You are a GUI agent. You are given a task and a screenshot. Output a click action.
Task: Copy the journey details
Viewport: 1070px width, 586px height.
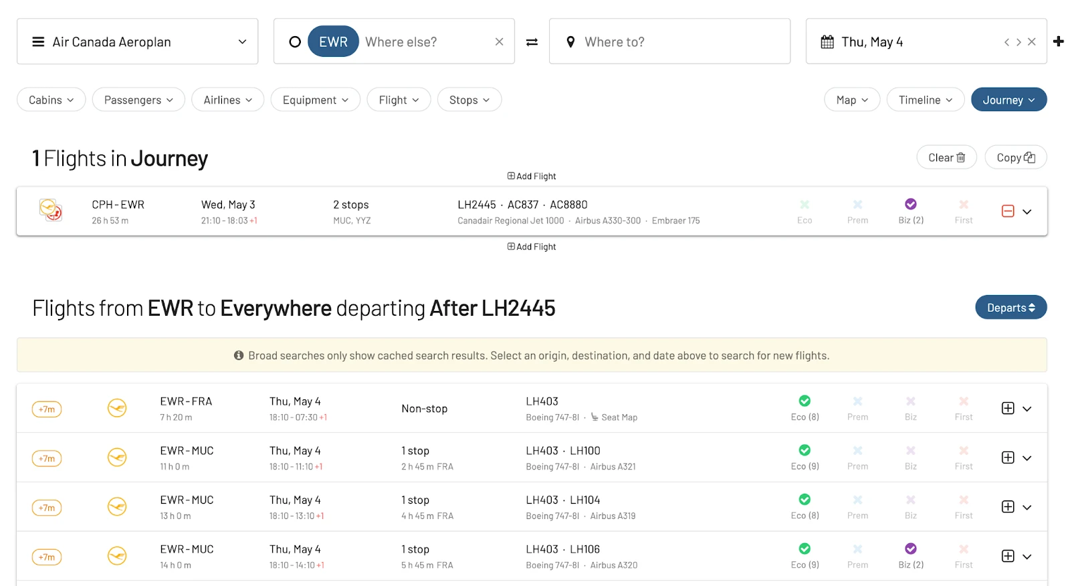(1015, 158)
